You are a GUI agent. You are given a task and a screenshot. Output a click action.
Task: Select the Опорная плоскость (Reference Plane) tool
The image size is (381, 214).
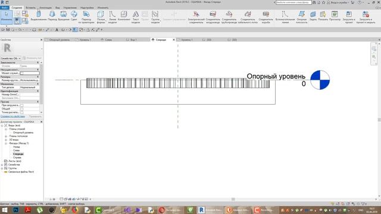click(x=302, y=17)
